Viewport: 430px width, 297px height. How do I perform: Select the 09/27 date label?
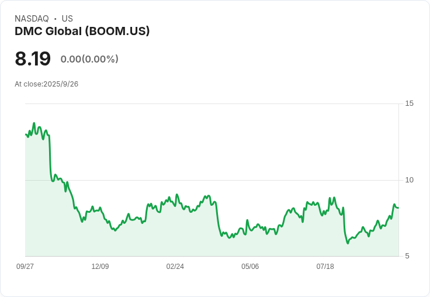(25, 267)
